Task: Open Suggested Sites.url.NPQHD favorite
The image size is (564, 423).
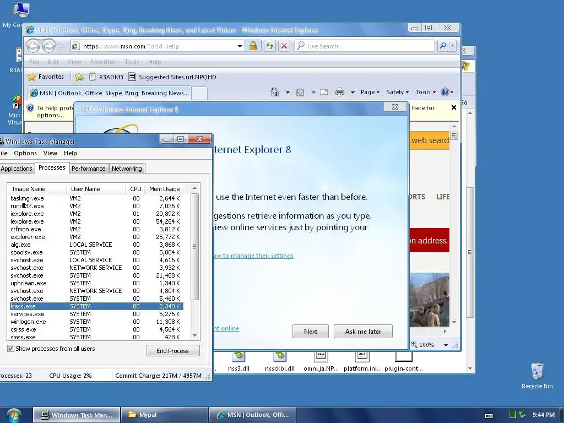Action: [x=172, y=77]
